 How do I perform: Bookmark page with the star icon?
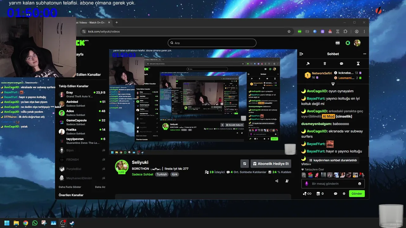(289, 31)
